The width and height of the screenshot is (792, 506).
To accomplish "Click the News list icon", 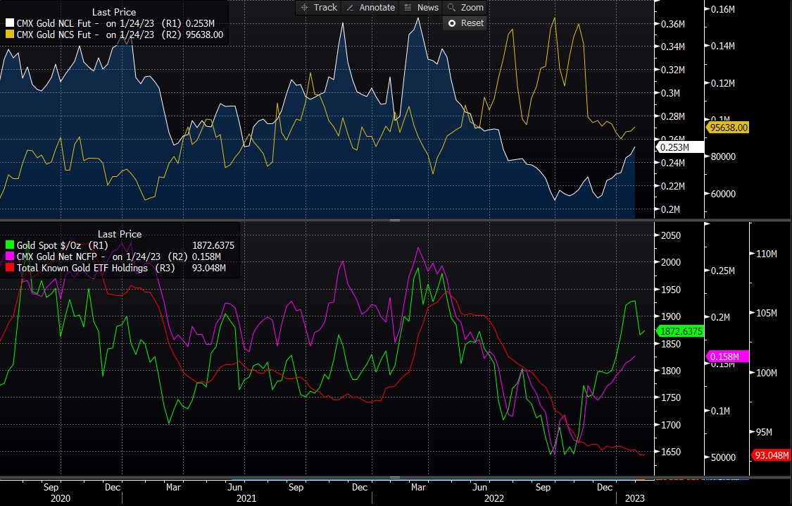I will point(408,8).
